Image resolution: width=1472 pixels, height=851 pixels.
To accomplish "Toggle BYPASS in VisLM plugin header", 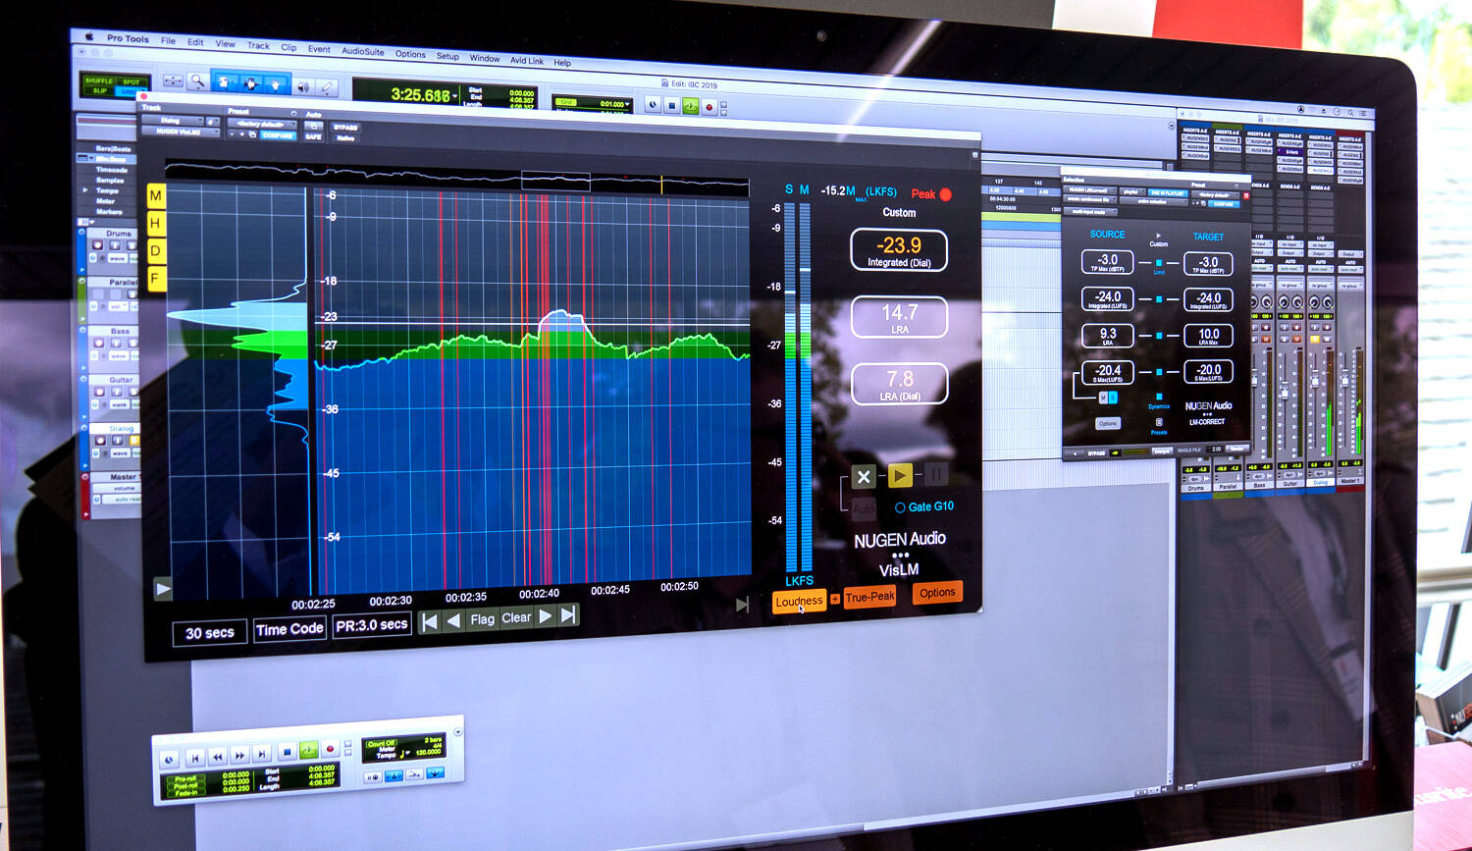I will [x=346, y=128].
